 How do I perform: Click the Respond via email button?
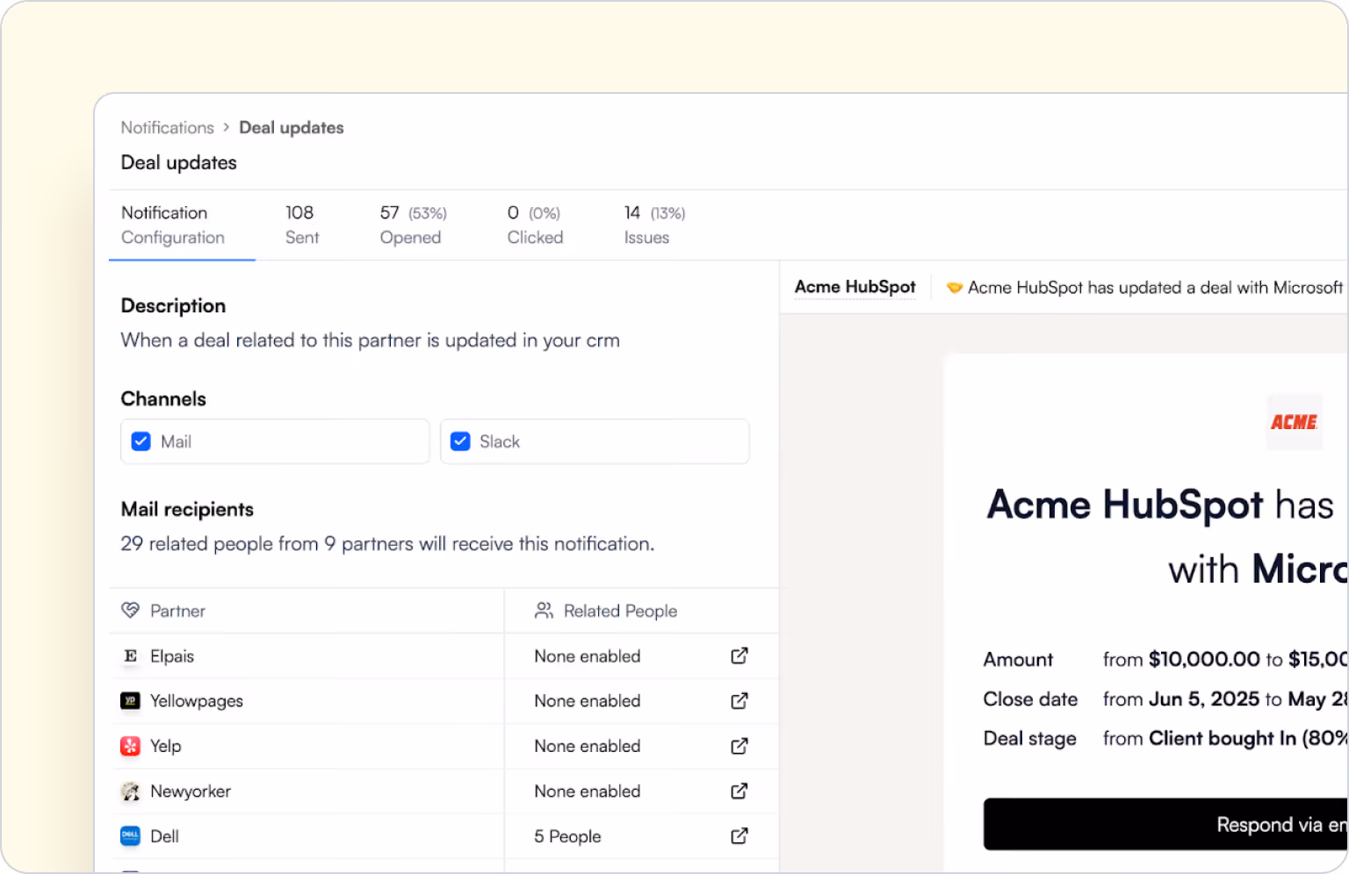tap(1230, 824)
